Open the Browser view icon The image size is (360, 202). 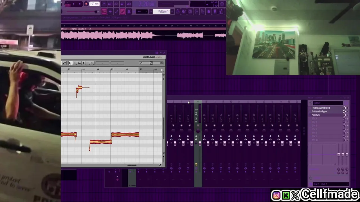pos(202,12)
